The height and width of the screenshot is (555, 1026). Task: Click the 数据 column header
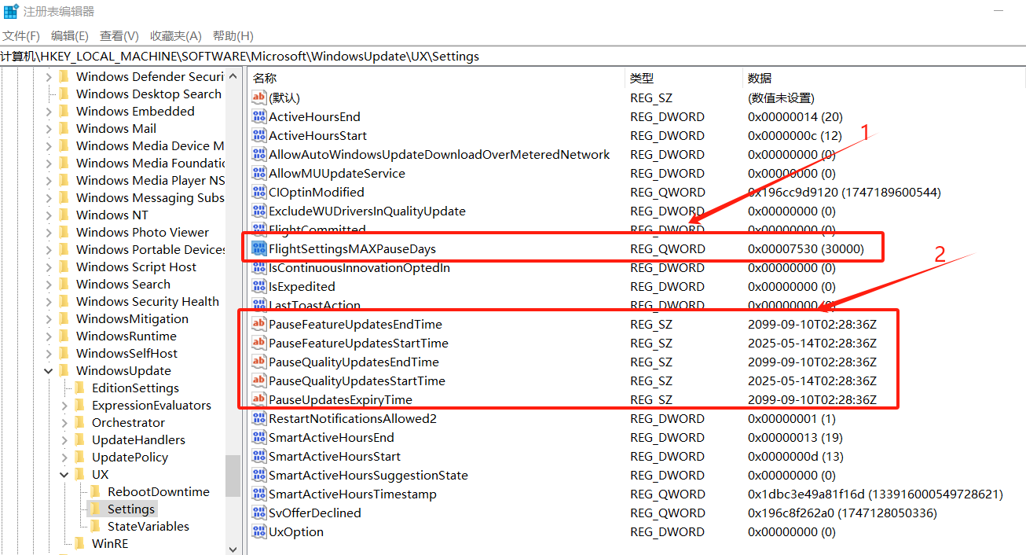click(760, 78)
